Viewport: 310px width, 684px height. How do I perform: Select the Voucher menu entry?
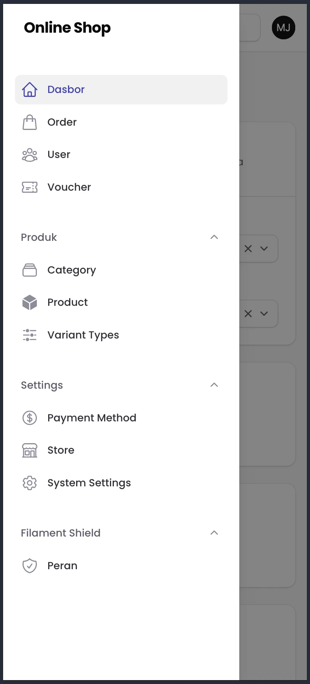pos(121,187)
